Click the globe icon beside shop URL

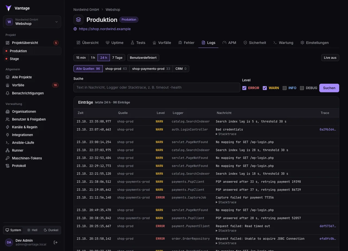[x=75, y=29]
